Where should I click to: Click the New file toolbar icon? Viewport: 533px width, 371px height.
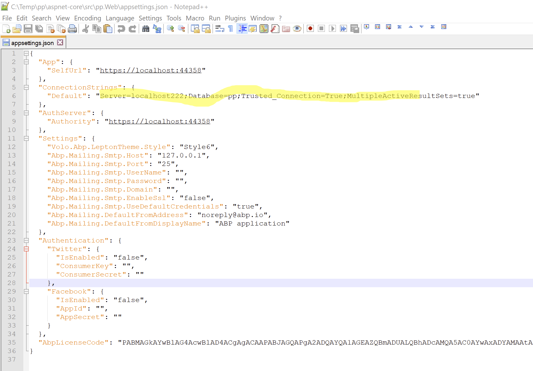coord(6,29)
